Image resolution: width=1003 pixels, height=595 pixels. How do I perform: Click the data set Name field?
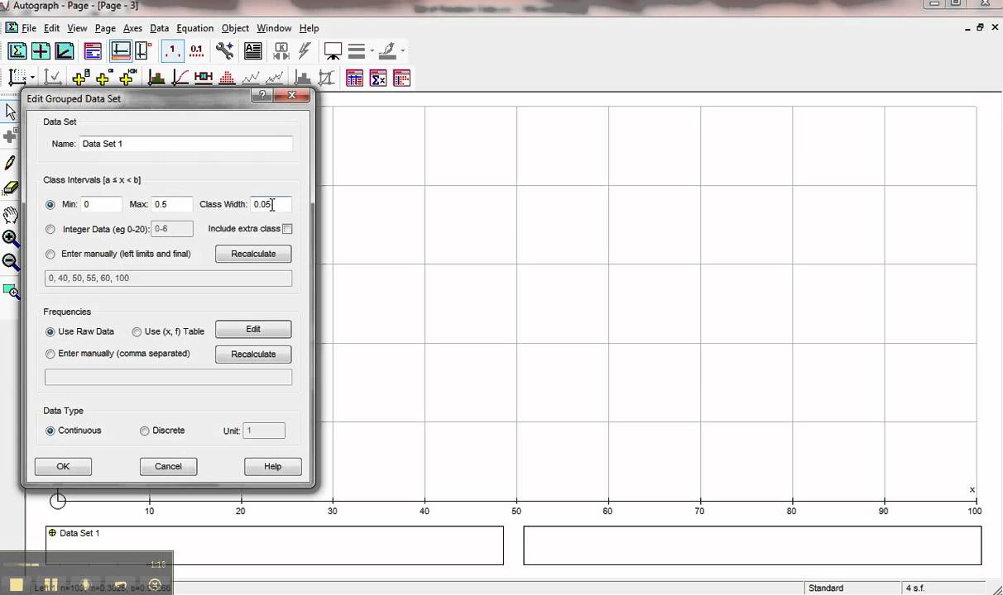(185, 144)
